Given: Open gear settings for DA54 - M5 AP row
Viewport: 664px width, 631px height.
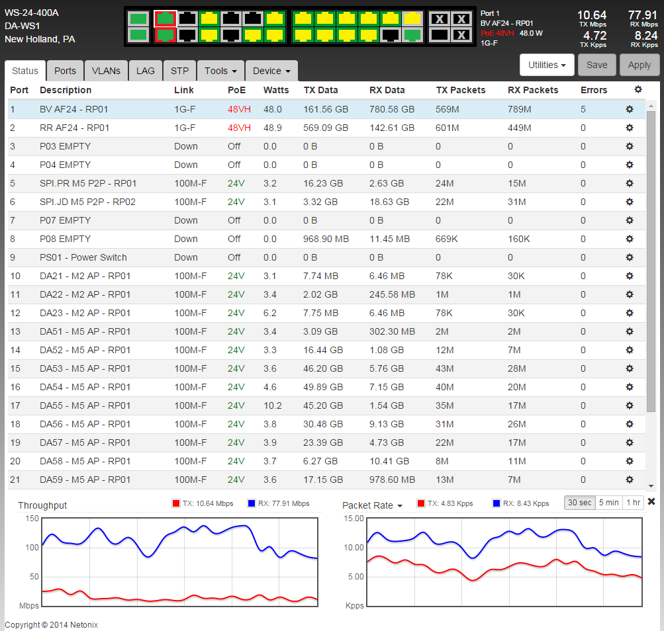Looking at the screenshot, I should coord(630,387).
